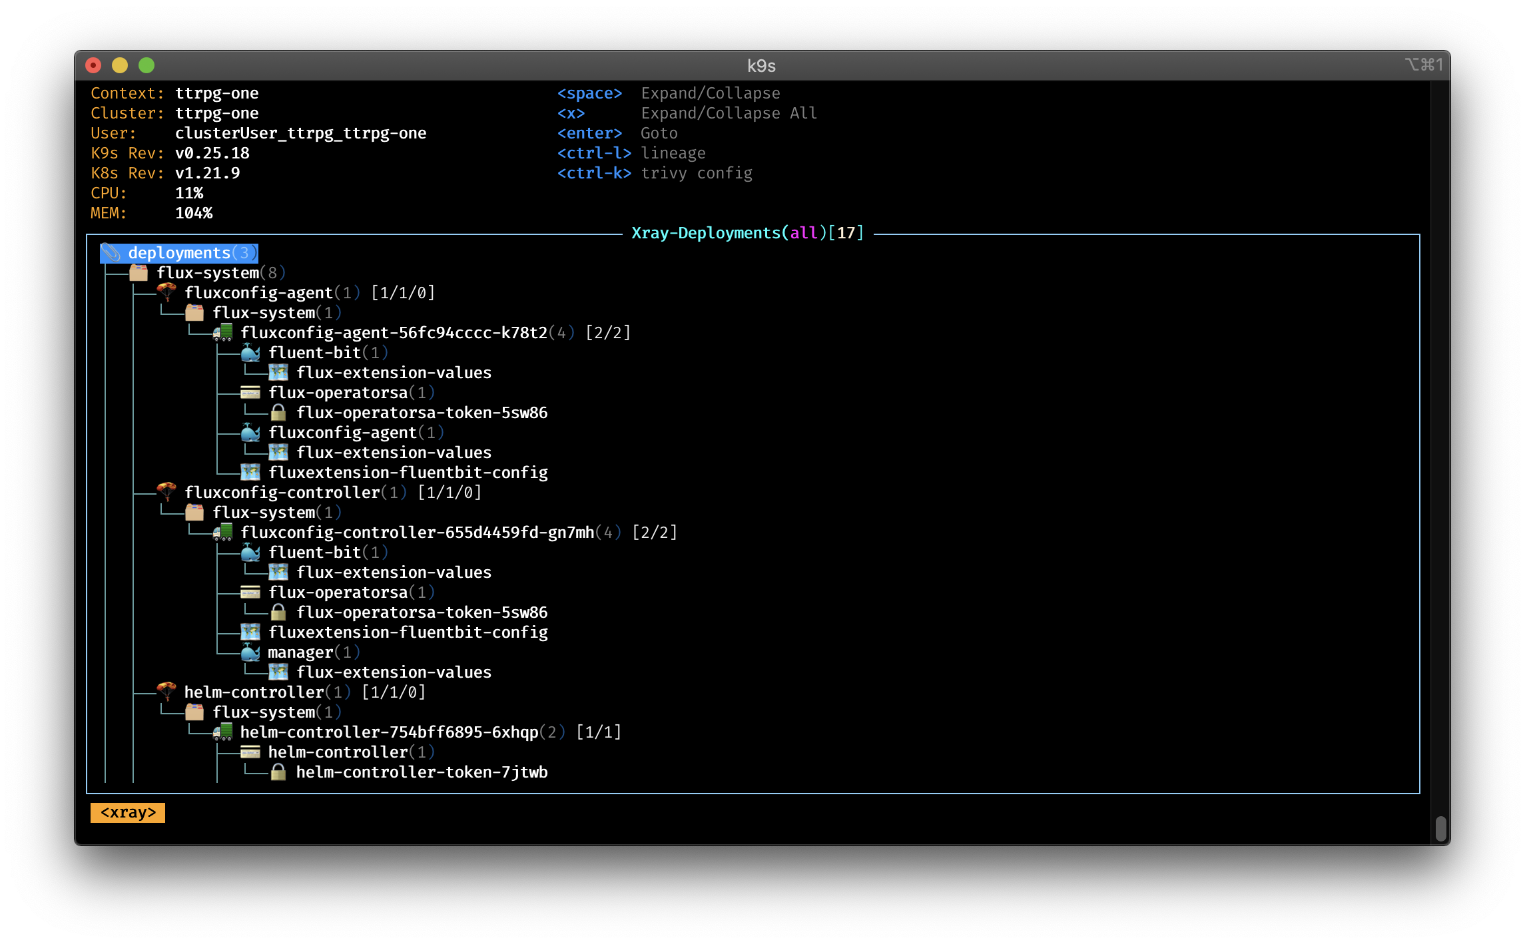Click fluxextension-fluentbit-config map icon under gn7mh pod

pos(250,632)
